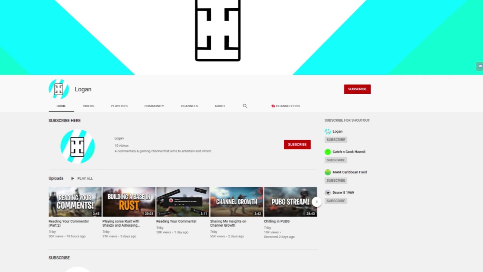Click the Drone It 1969 channel name
The image size is (483, 272).
(343, 193)
